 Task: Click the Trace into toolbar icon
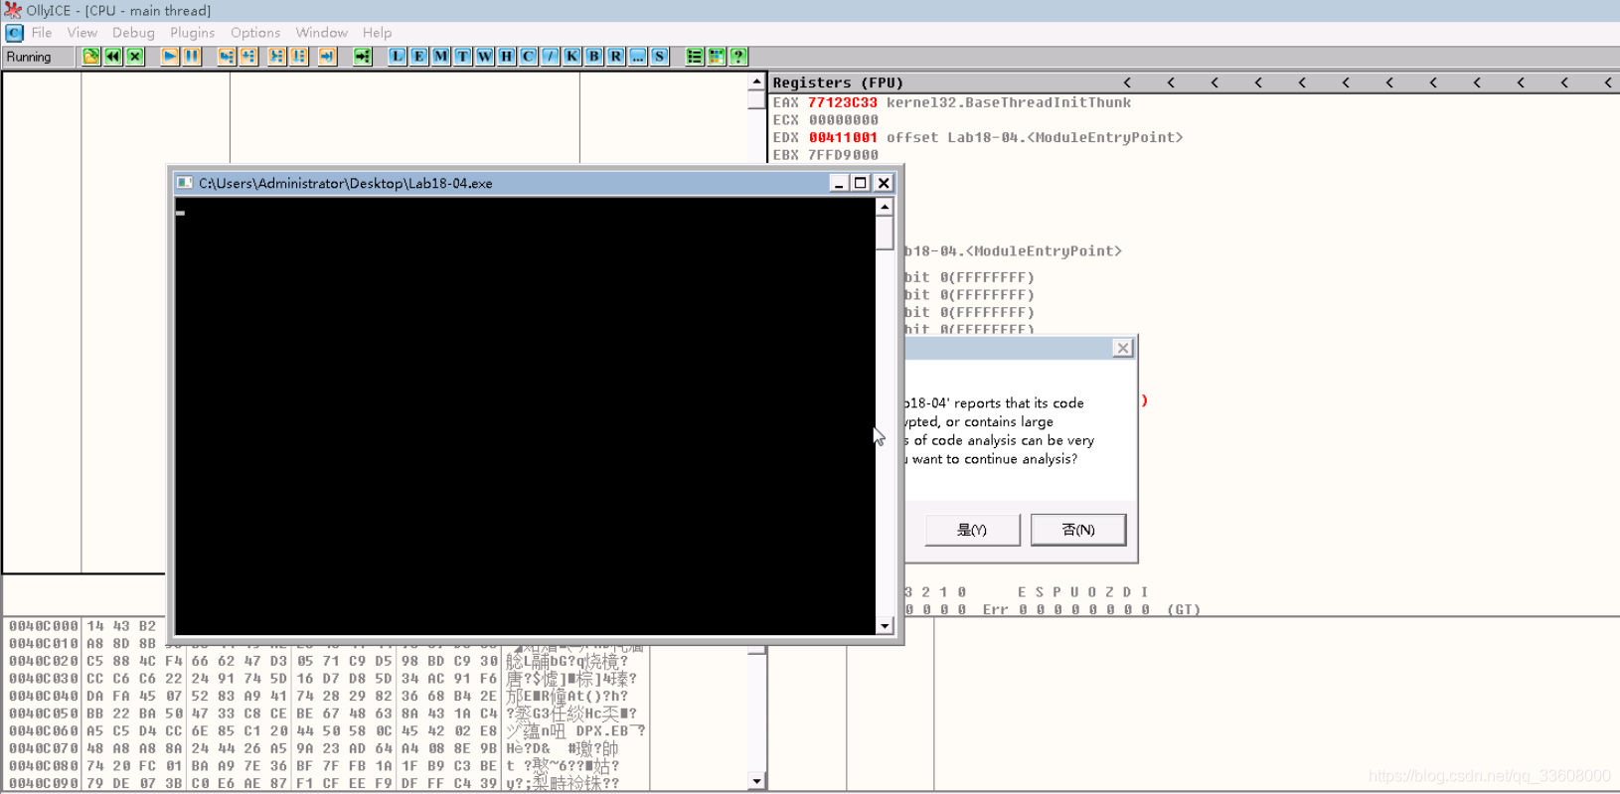[277, 57]
